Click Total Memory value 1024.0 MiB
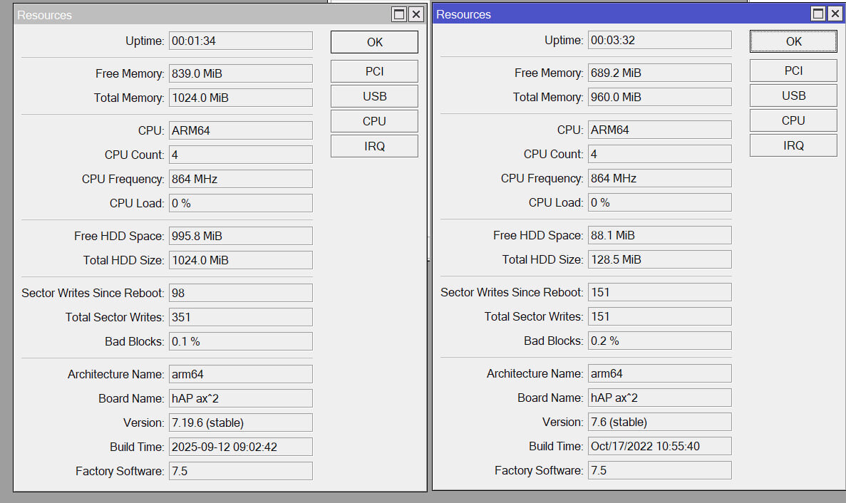 (241, 98)
